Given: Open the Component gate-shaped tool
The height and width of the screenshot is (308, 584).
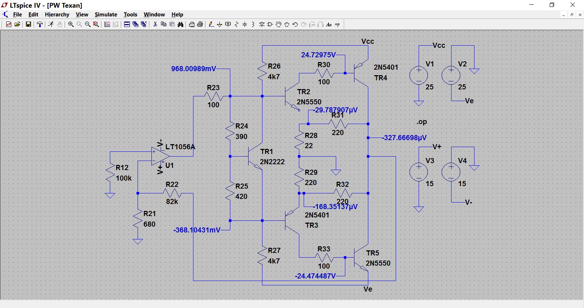Looking at the screenshot, I should (270, 24).
